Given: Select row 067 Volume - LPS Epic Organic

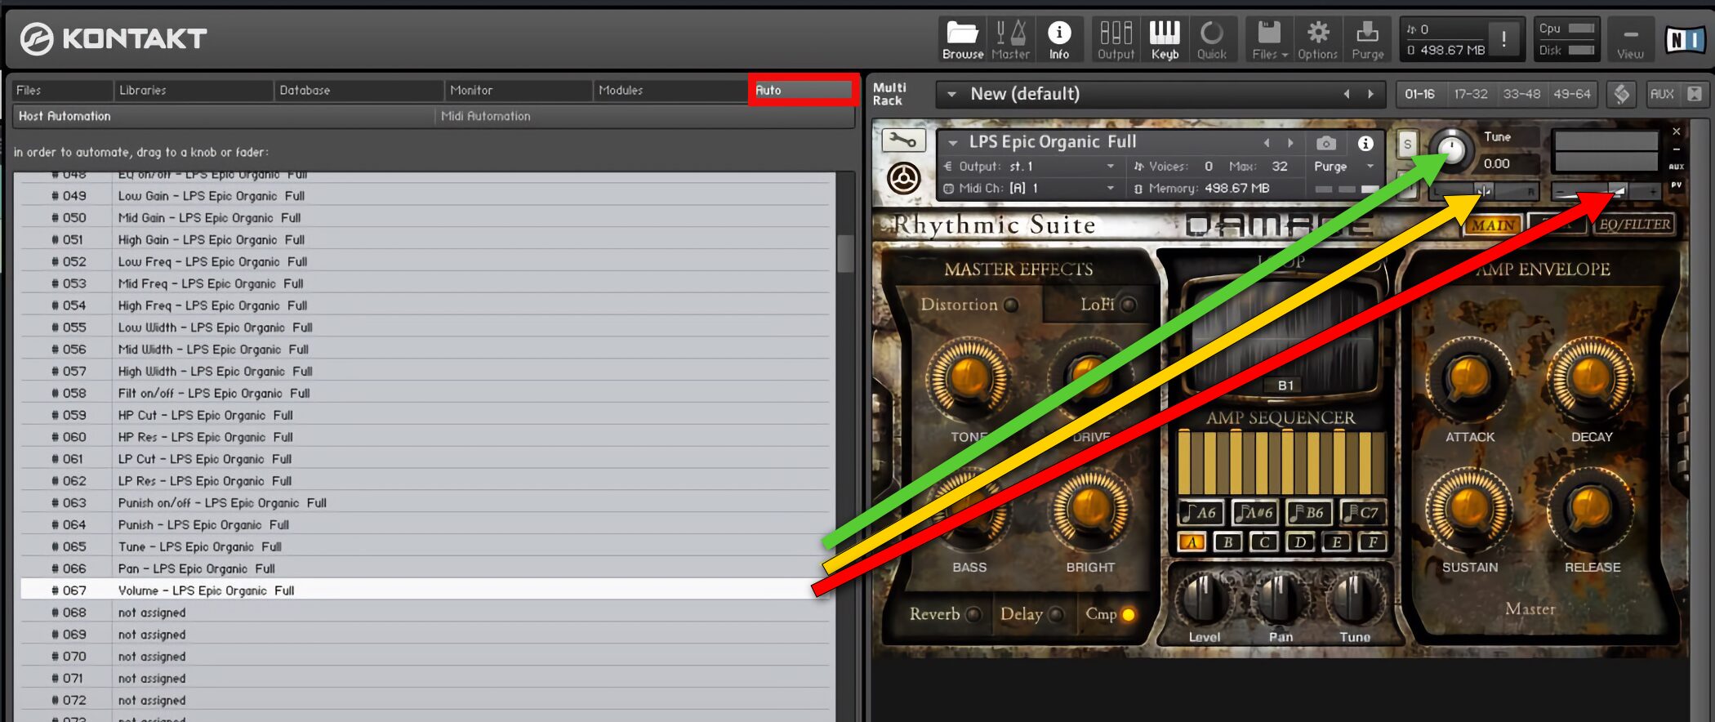Looking at the screenshot, I should click(425, 590).
